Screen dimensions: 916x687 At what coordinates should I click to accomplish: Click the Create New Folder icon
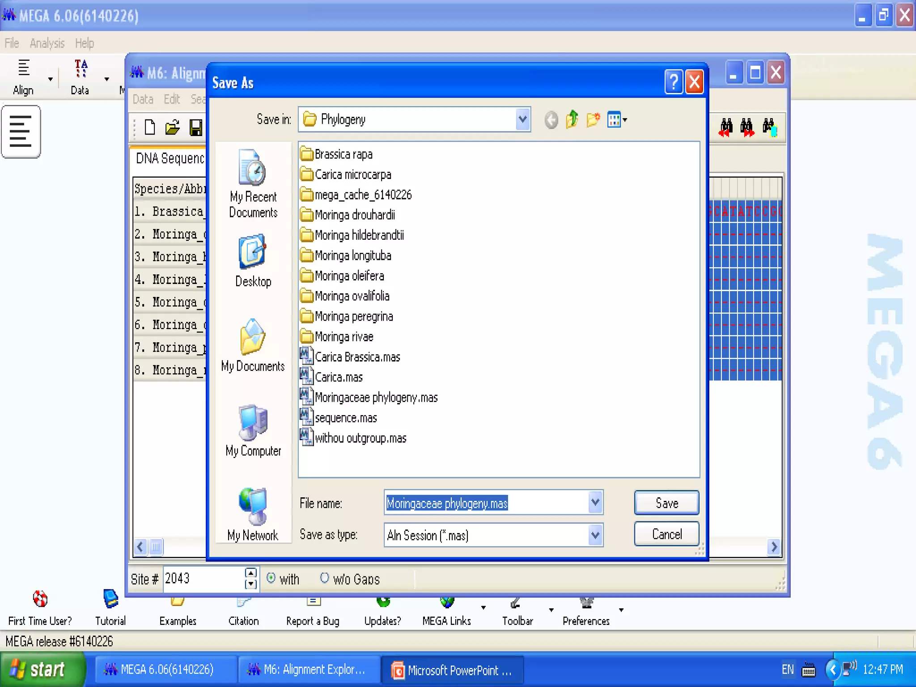click(593, 119)
